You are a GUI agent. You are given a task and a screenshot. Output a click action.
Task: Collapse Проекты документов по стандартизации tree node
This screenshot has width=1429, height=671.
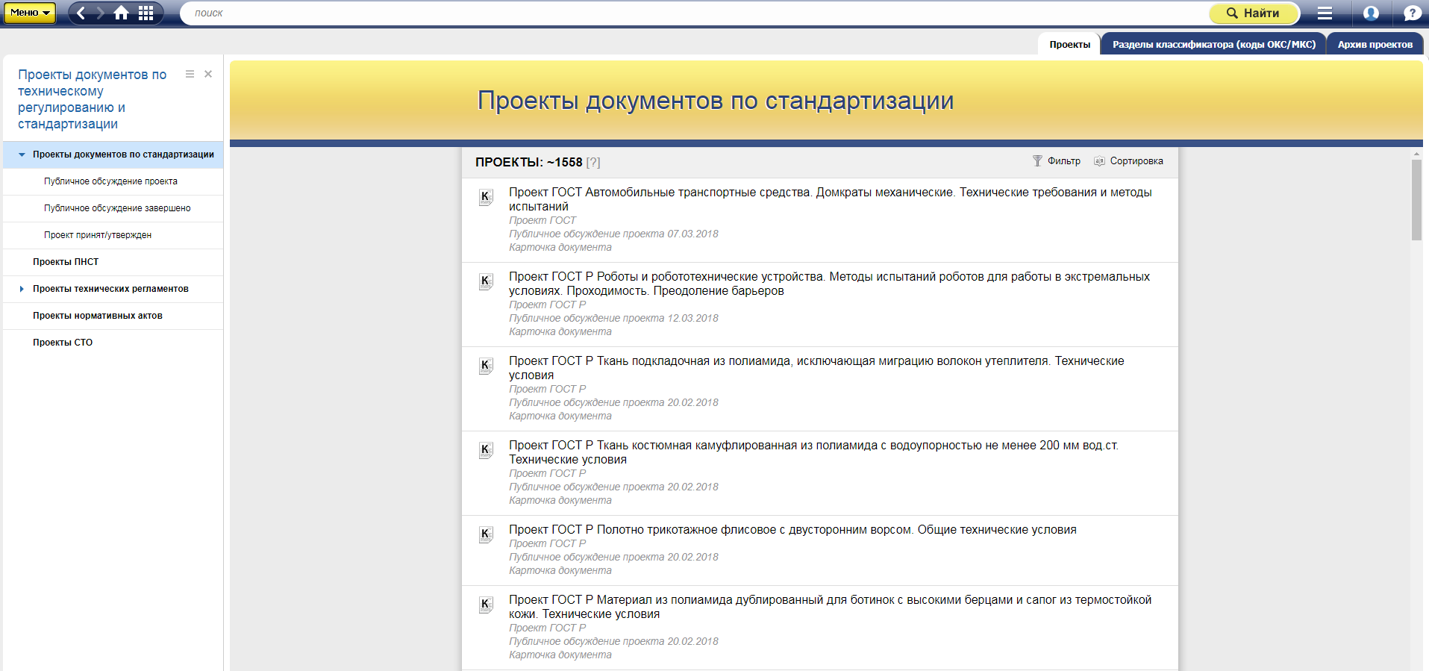tap(22, 155)
